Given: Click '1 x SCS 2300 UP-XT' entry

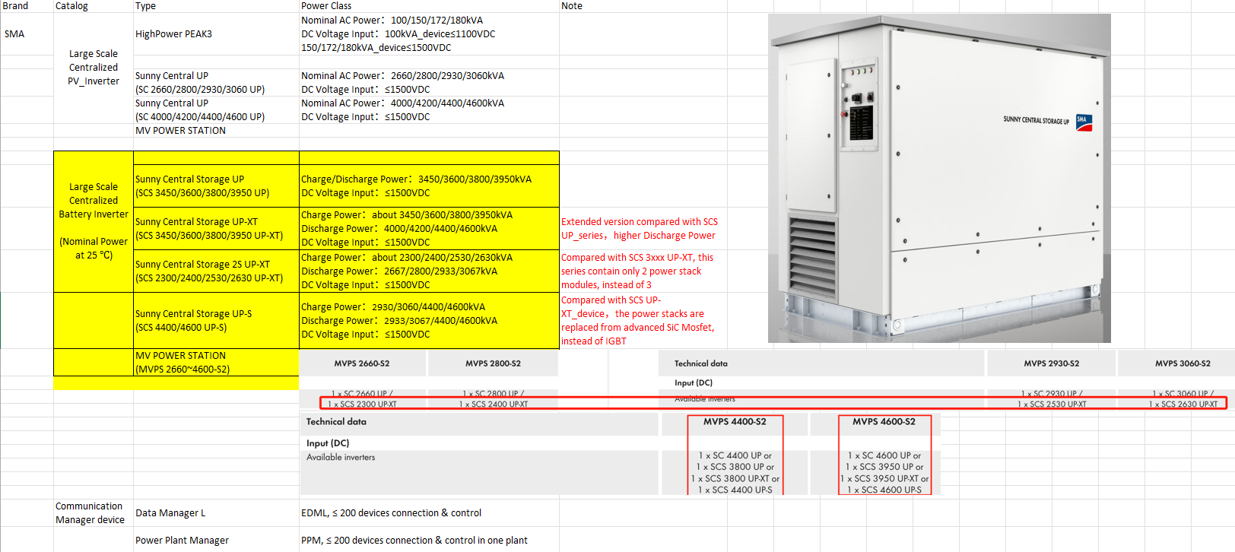Looking at the screenshot, I should 362,404.
